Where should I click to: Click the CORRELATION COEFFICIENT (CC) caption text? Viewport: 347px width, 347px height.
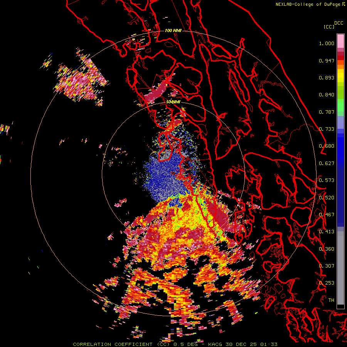click(121, 344)
